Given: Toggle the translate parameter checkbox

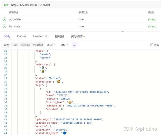Looking at the screenshot, I should pyautogui.click(x=5, y=26).
